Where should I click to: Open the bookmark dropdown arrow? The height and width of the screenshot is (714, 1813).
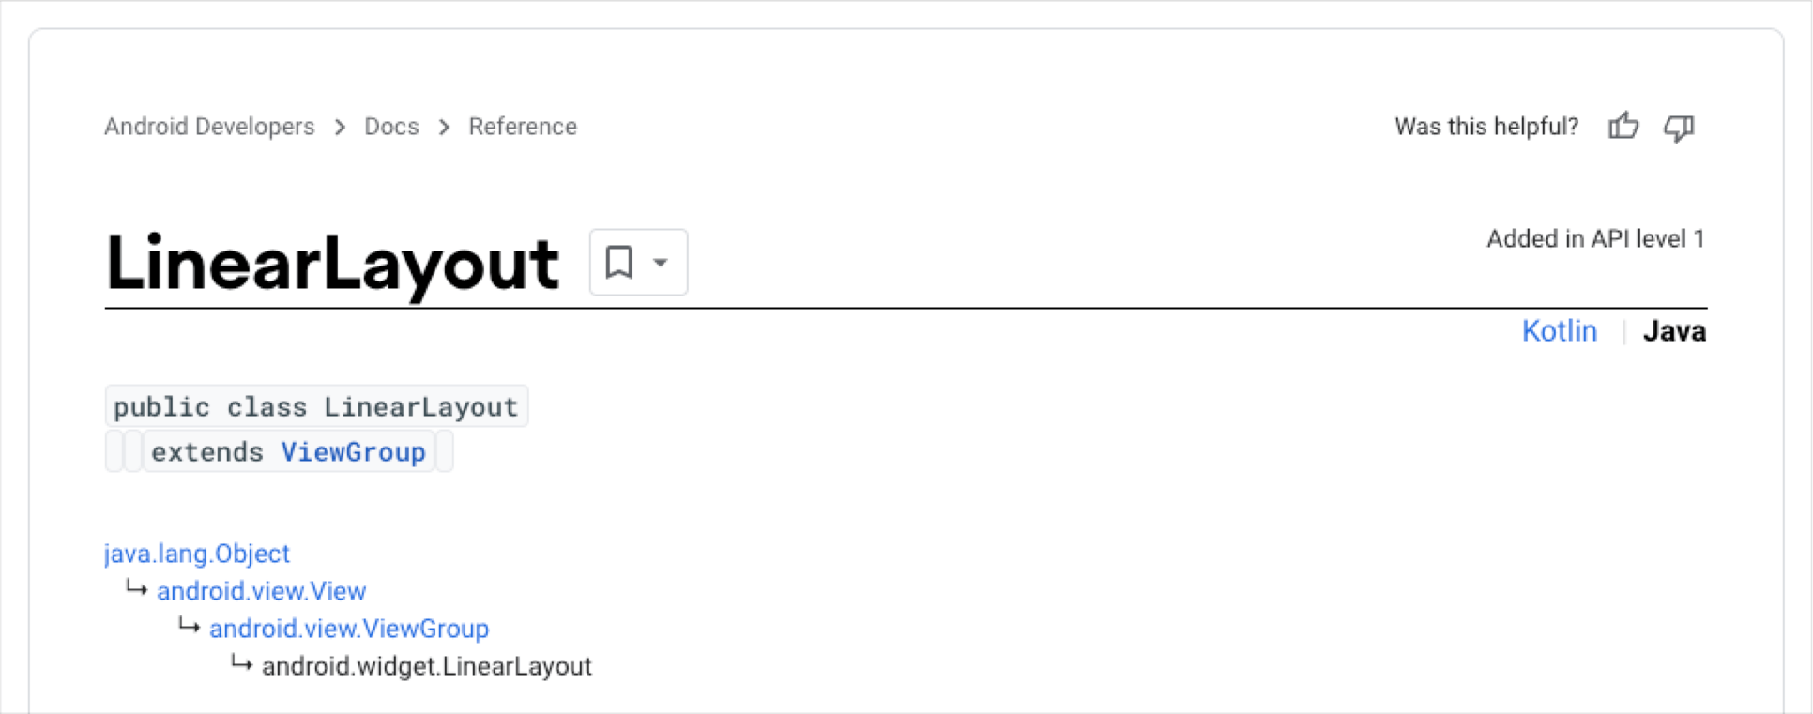pyautogui.click(x=661, y=263)
